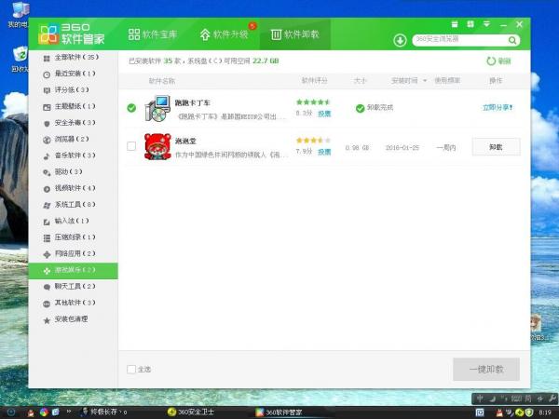Open 最近安装 (1) category
559x419 pixels.
coord(73,74)
